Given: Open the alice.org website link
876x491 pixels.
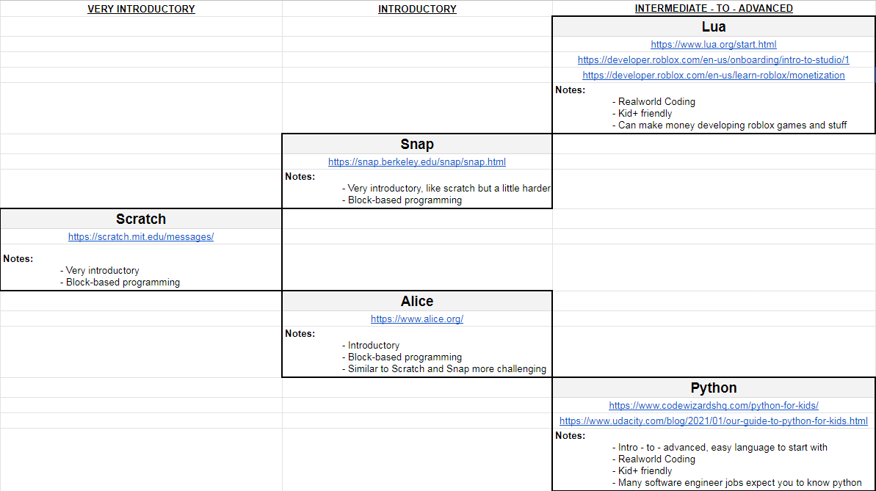Looking at the screenshot, I should click(416, 319).
